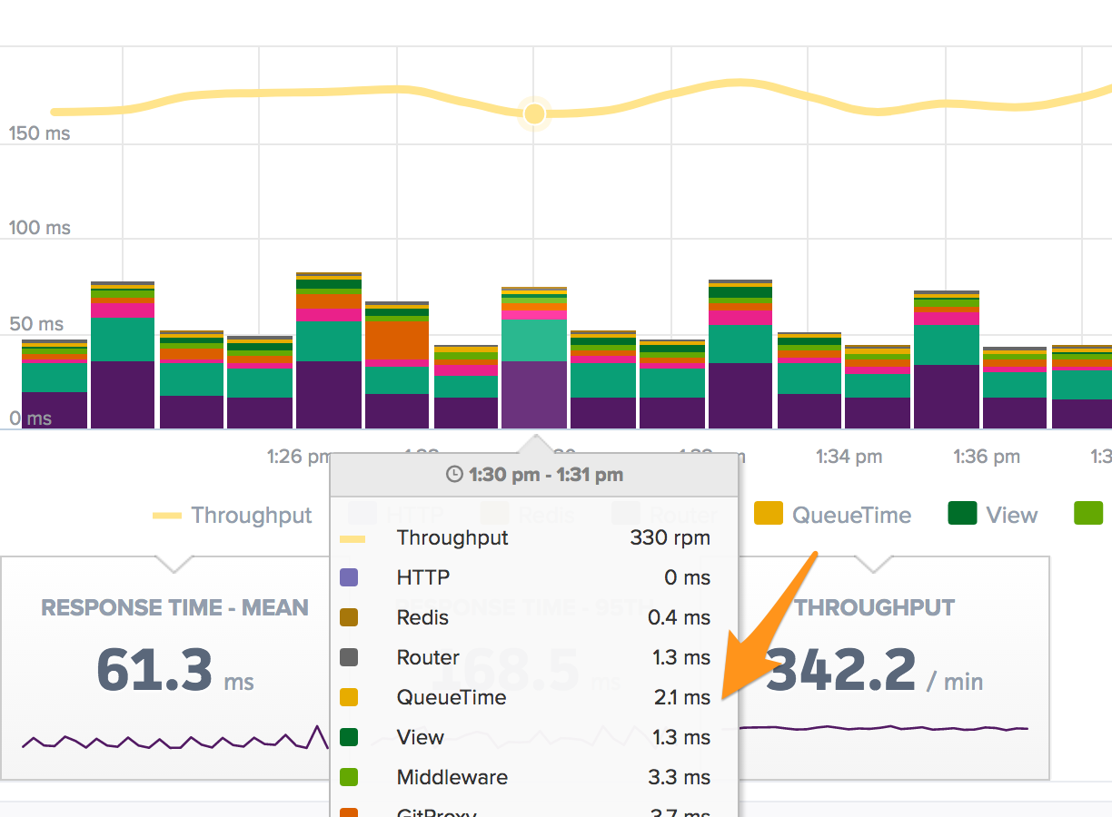1112x817 pixels.
Task: Click the mean response time sparkline
Action: 176,739
